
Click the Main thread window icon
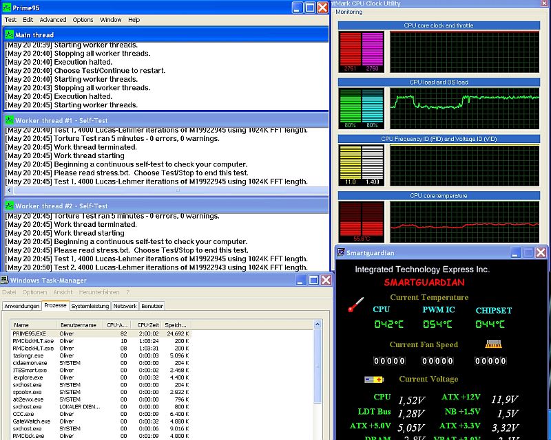tap(9, 35)
